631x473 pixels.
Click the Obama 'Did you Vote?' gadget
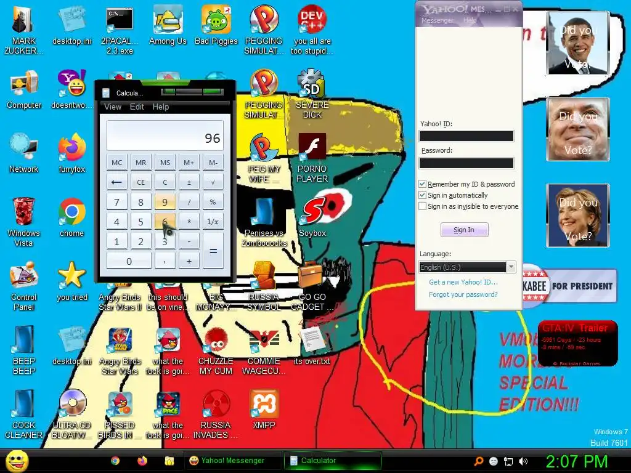tap(578, 43)
